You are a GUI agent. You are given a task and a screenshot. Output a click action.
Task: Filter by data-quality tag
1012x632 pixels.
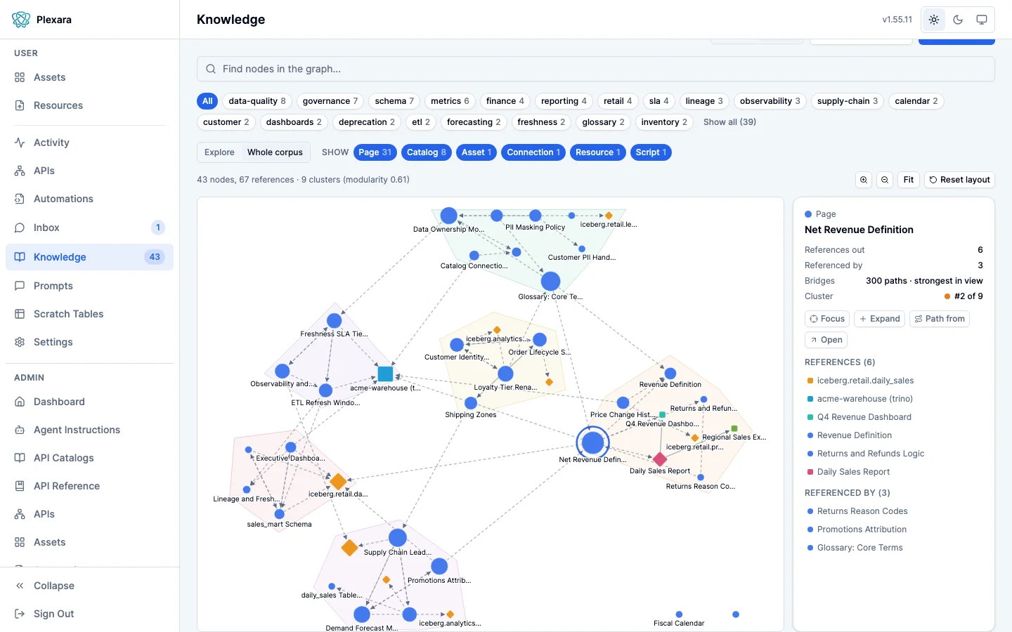(257, 101)
